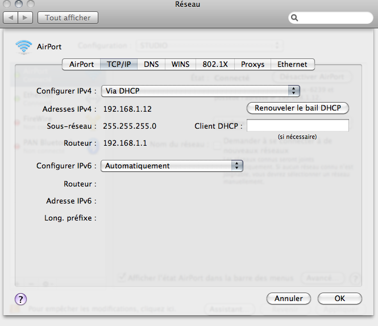Select the Ethernet tab
The image size is (378, 326).
292,65
